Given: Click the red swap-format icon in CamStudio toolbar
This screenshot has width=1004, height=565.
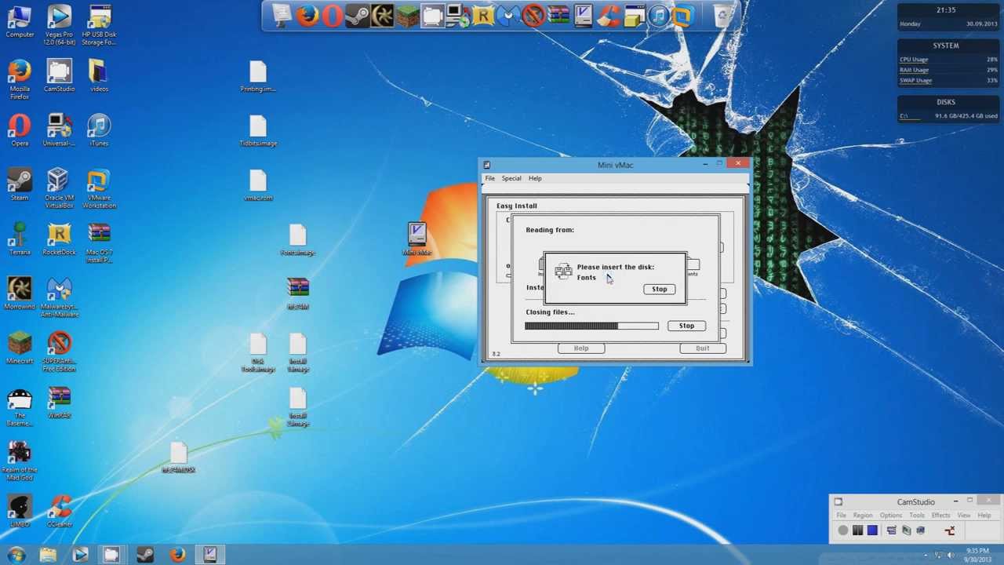Looking at the screenshot, I should click(x=950, y=530).
